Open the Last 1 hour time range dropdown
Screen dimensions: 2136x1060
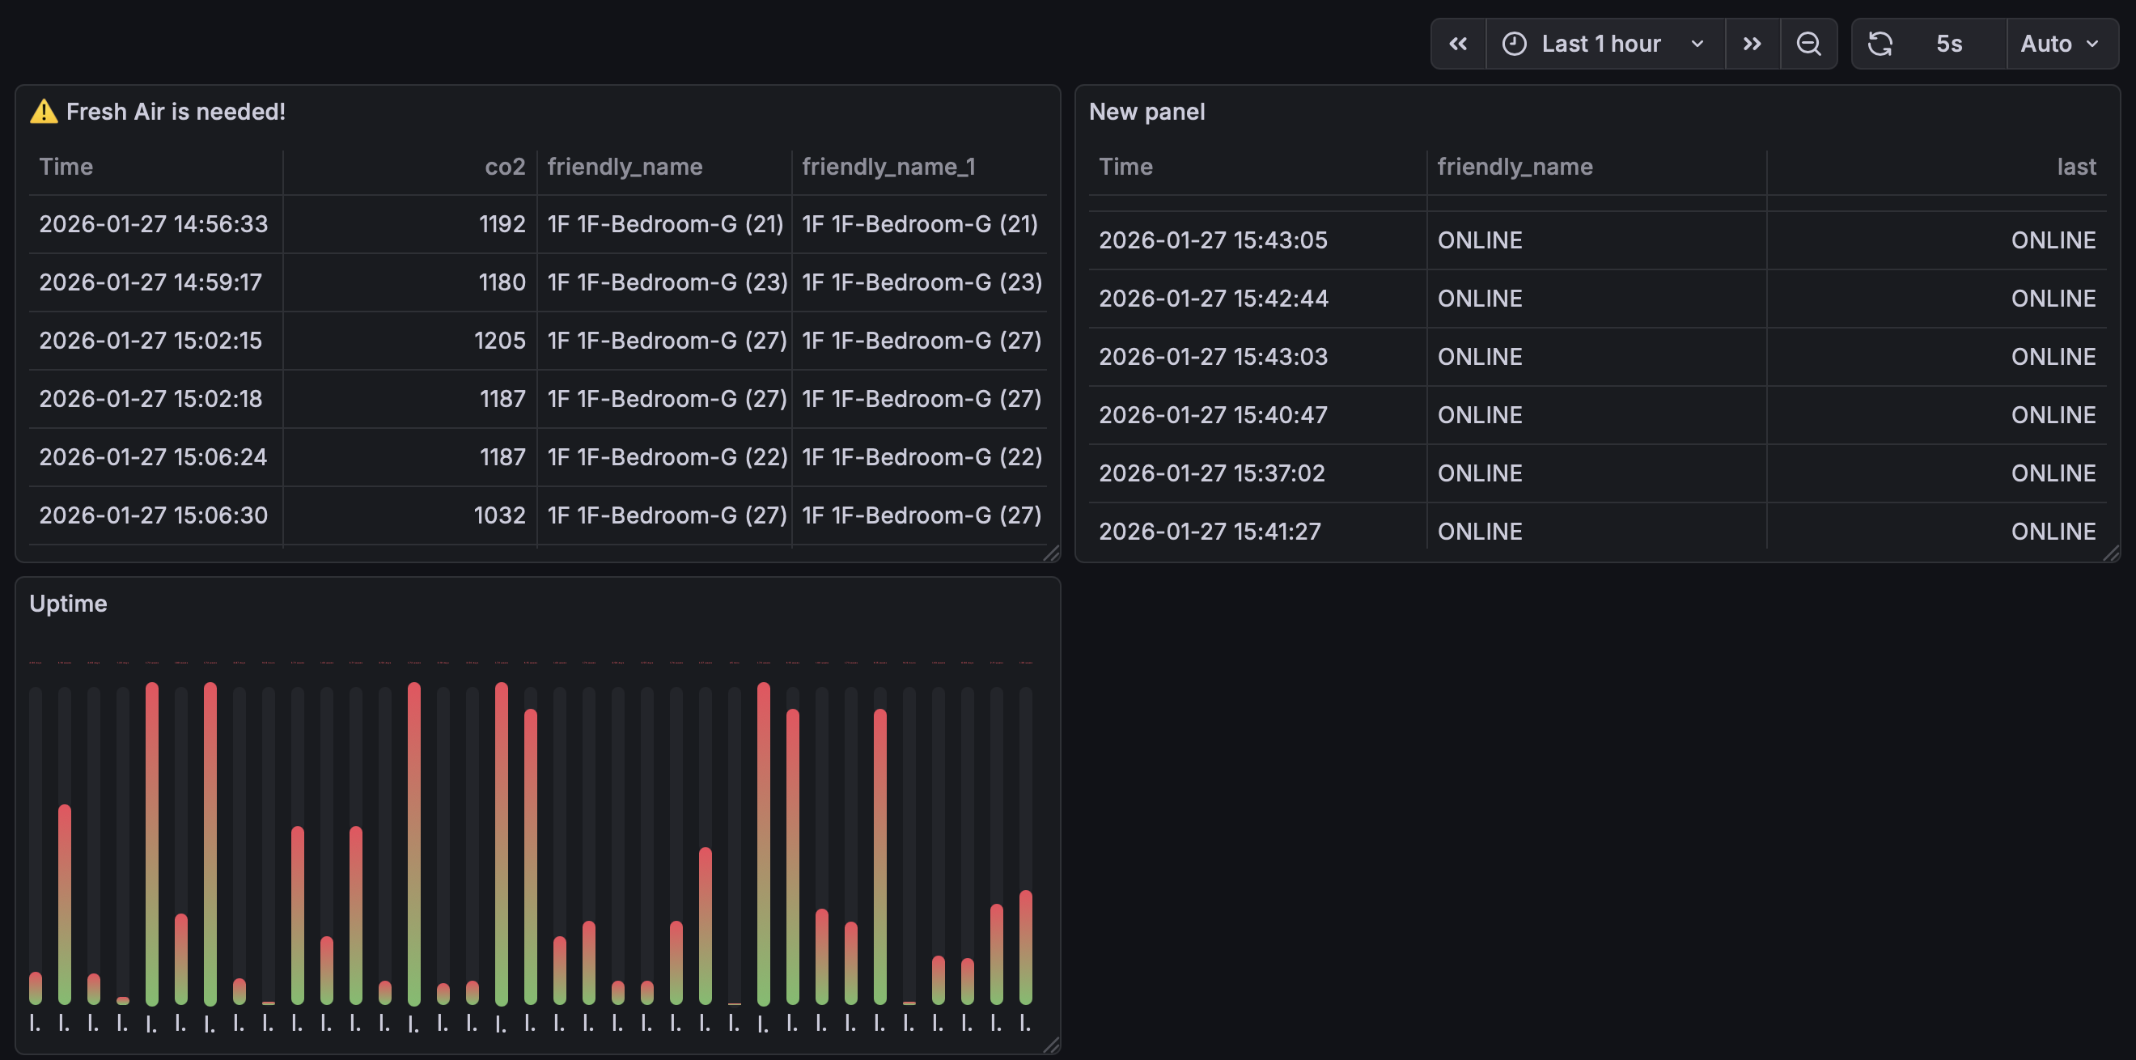1600,43
